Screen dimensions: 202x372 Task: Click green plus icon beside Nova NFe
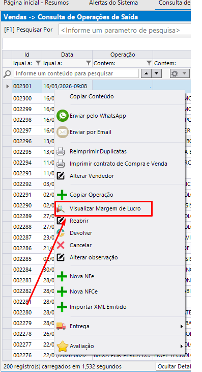coord(62,276)
